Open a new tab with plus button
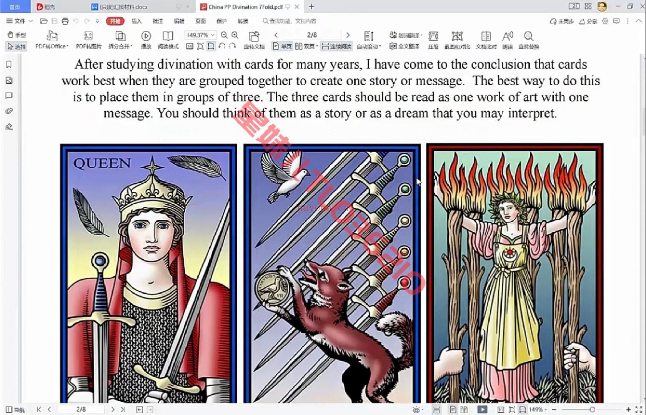 pyautogui.click(x=311, y=7)
